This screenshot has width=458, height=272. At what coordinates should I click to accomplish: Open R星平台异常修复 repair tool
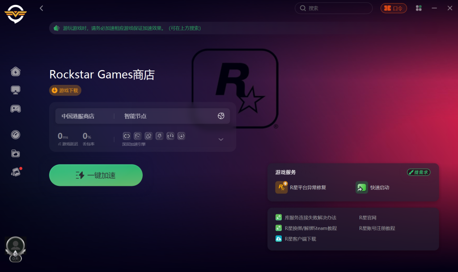(x=301, y=188)
